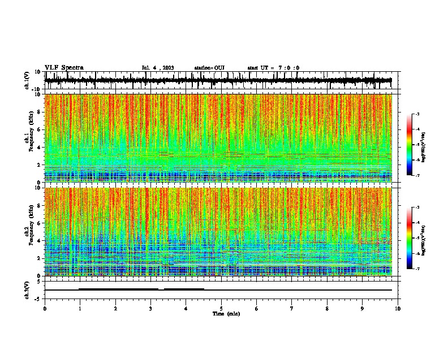Viewport: 448px width, 346px height.
Task: Click the ch.2 spectrogram panel
Action: click(x=218, y=232)
